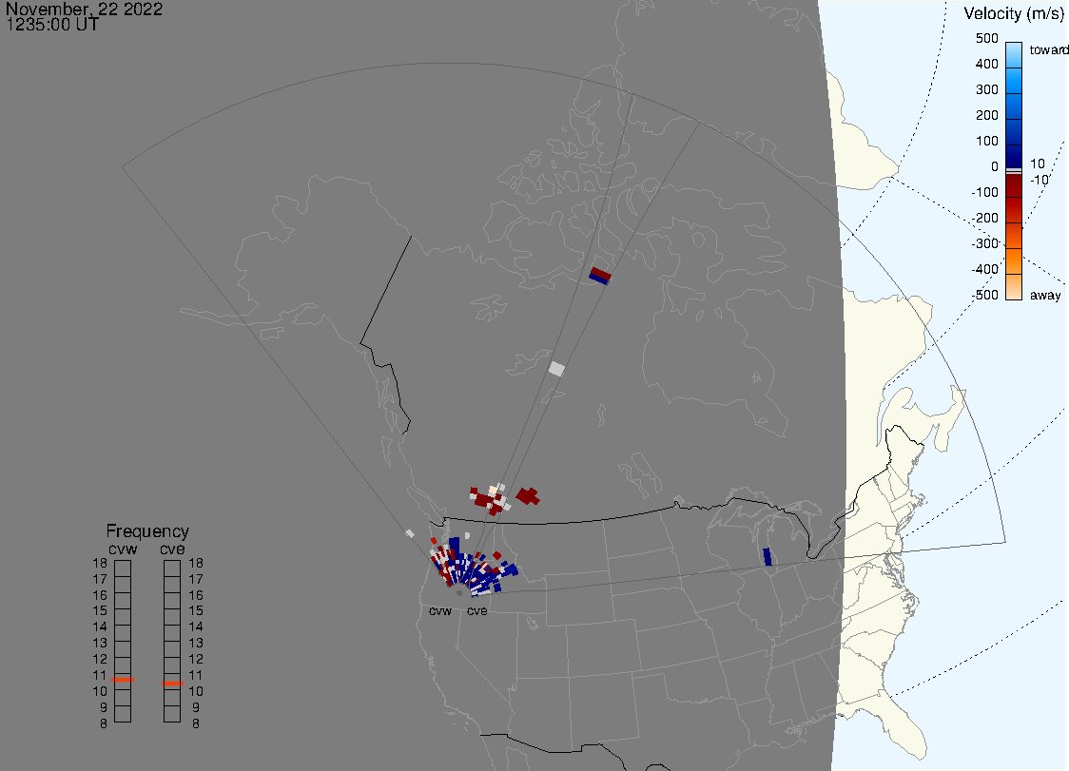Image resolution: width=1069 pixels, height=771 pixels.
Task: Select the 8 label beside the cve bar
Action: click(x=196, y=724)
